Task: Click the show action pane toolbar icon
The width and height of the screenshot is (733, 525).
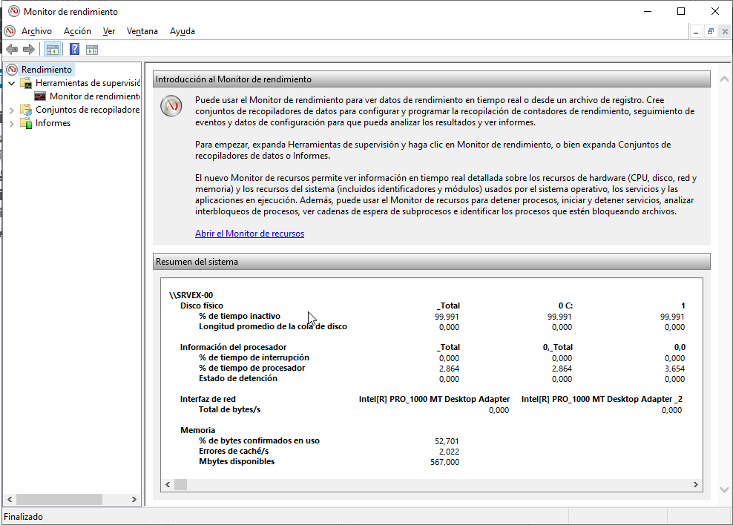Action: point(91,49)
